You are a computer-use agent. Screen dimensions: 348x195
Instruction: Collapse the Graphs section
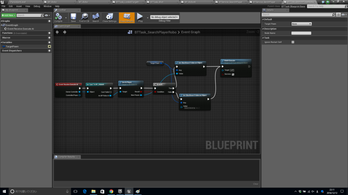[2, 21]
